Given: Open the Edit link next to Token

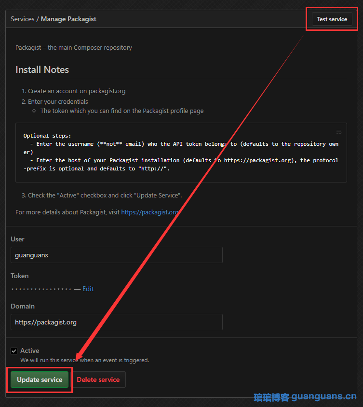Looking at the screenshot, I should coord(88,289).
